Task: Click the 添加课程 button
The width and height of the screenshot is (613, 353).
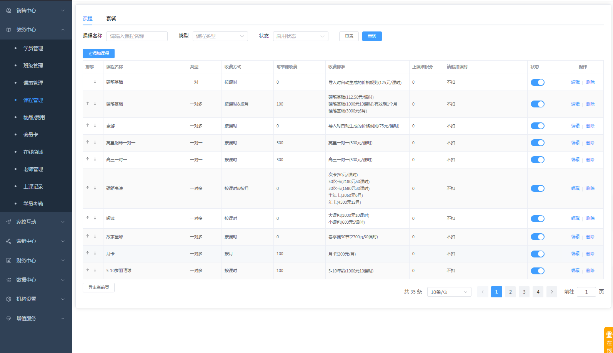Action: (98, 53)
